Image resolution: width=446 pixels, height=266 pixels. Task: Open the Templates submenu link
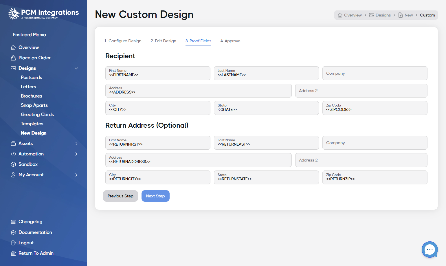pyautogui.click(x=32, y=124)
